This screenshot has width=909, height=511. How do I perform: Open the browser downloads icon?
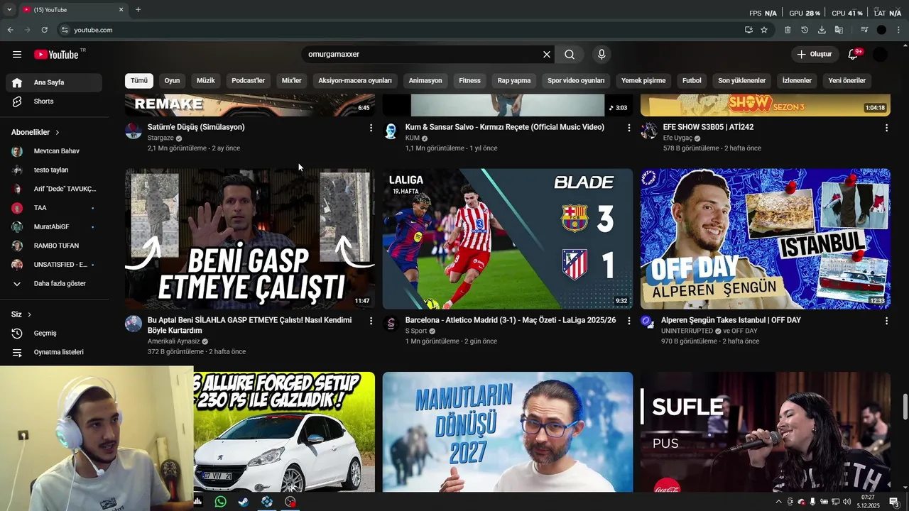point(822,30)
